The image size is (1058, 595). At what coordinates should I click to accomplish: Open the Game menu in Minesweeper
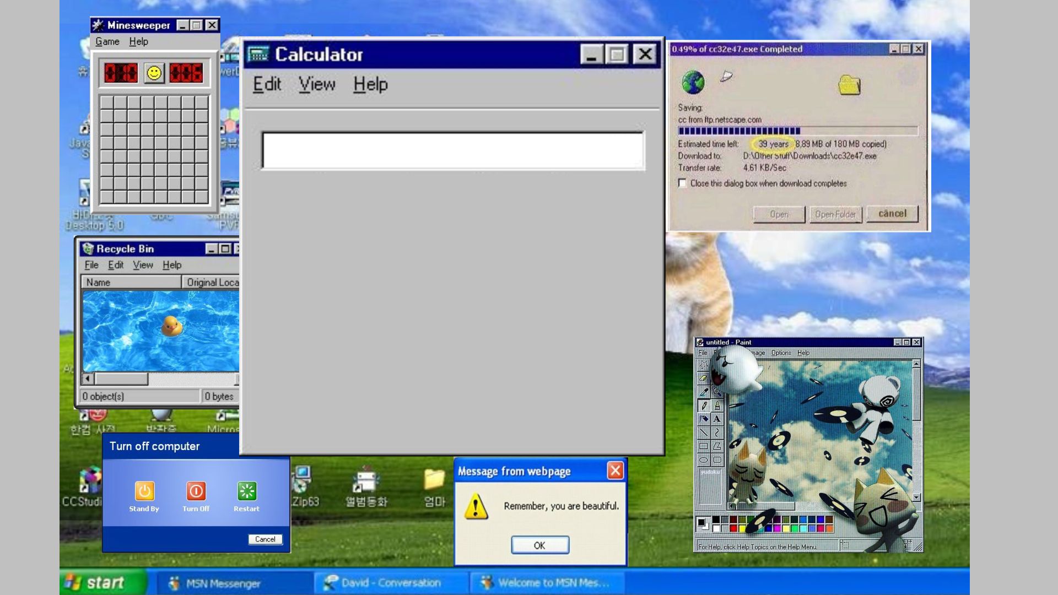[x=107, y=41]
